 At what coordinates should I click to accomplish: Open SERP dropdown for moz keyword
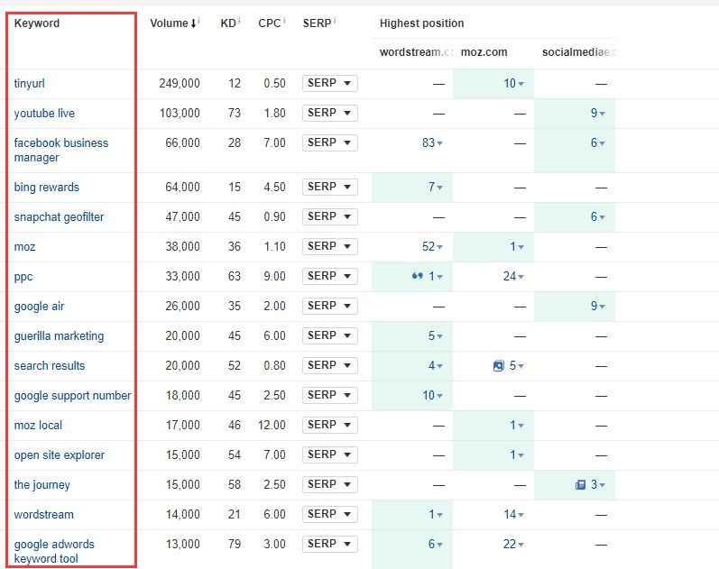[x=329, y=246]
